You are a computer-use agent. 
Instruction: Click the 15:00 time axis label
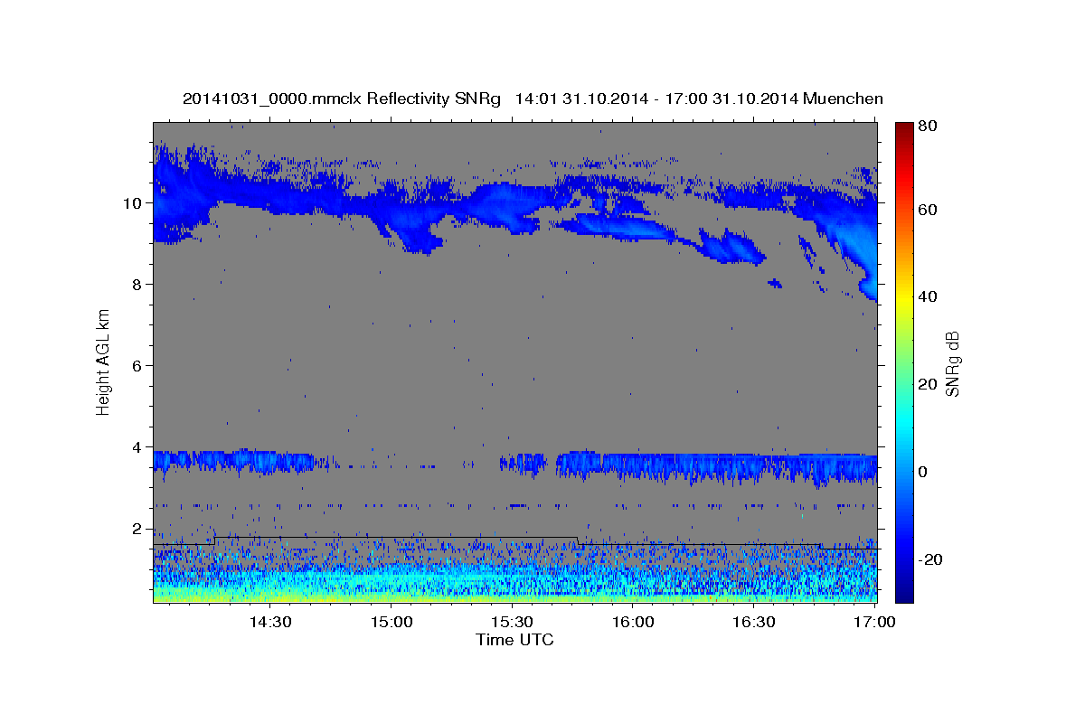[x=392, y=622]
